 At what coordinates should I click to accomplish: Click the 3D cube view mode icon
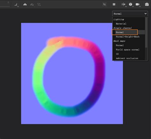(x=131, y=4)
